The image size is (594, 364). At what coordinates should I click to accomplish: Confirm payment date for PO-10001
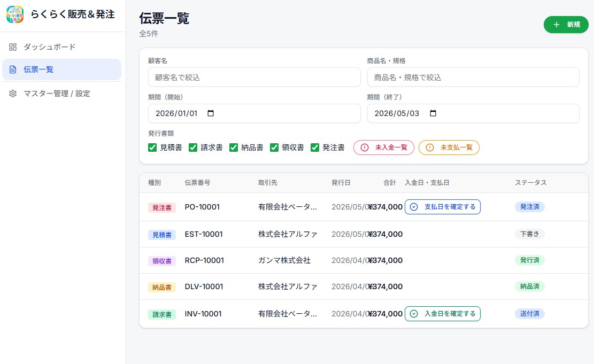point(443,207)
